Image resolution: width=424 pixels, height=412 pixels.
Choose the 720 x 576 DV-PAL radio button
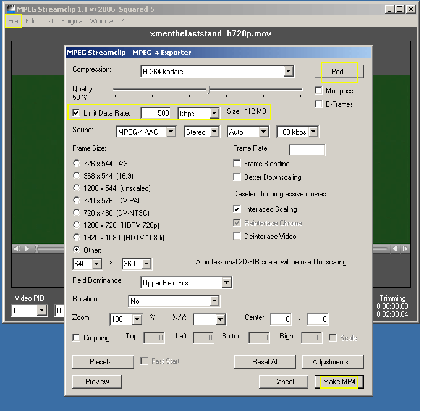pos(77,200)
